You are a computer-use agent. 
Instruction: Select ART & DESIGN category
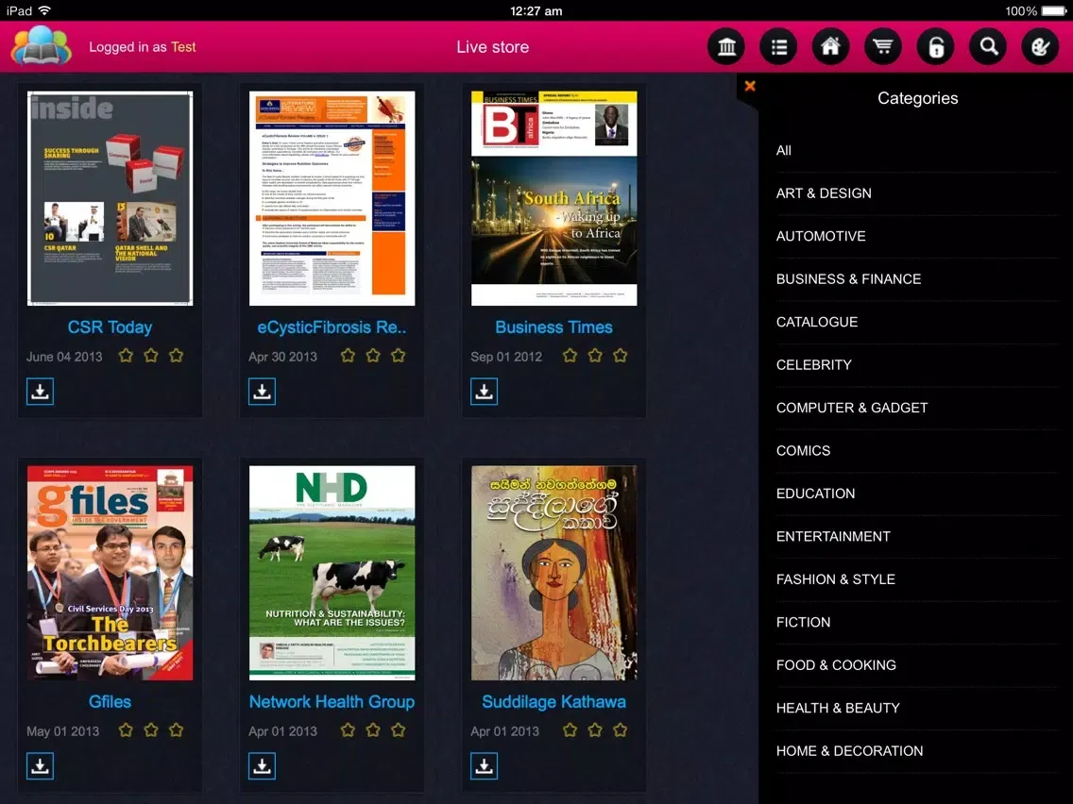[x=917, y=193]
